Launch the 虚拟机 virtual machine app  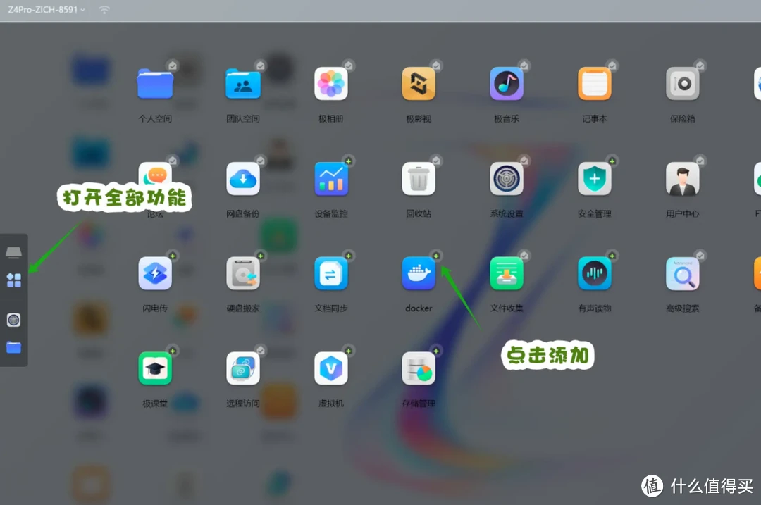point(330,368)
